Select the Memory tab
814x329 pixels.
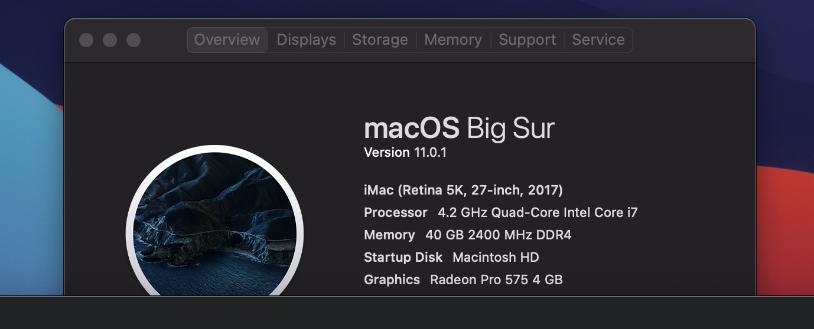tap(453, 40)
